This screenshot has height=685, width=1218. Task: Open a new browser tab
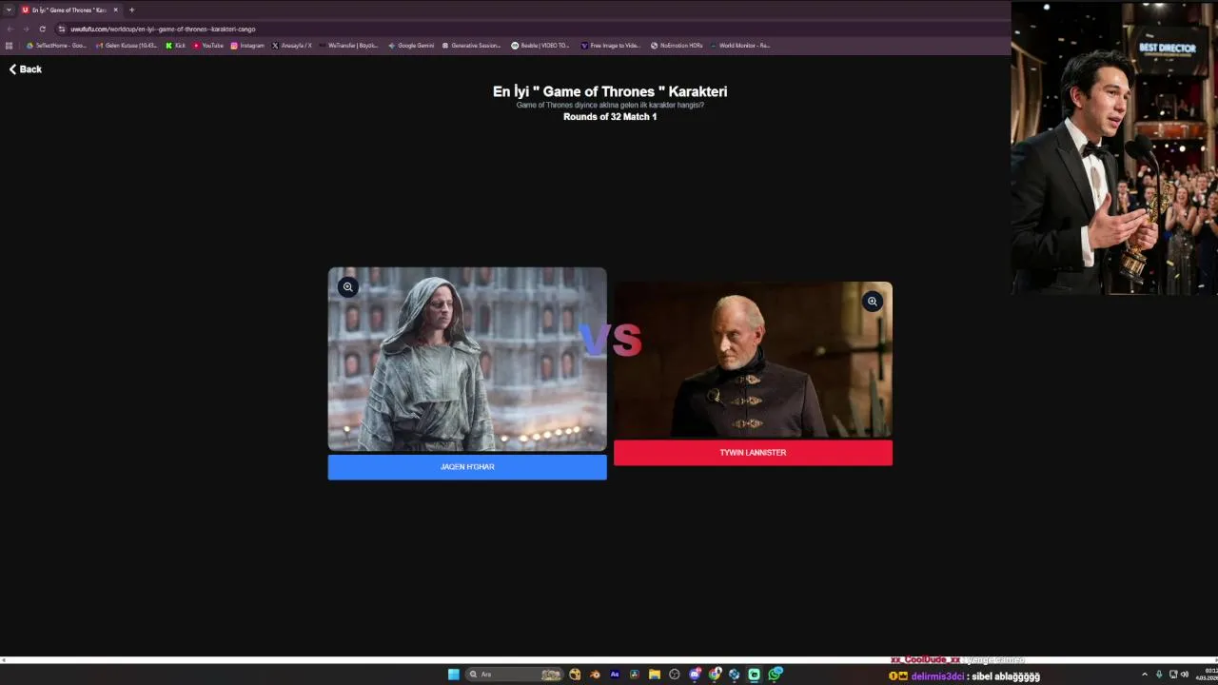point(131,10)
